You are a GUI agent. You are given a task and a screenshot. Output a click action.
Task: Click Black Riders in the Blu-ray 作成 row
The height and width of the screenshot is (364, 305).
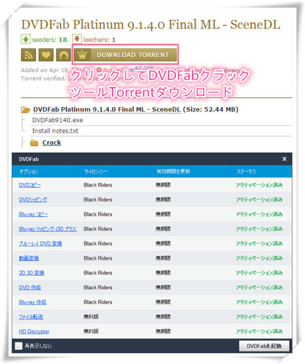coord(98,302)
